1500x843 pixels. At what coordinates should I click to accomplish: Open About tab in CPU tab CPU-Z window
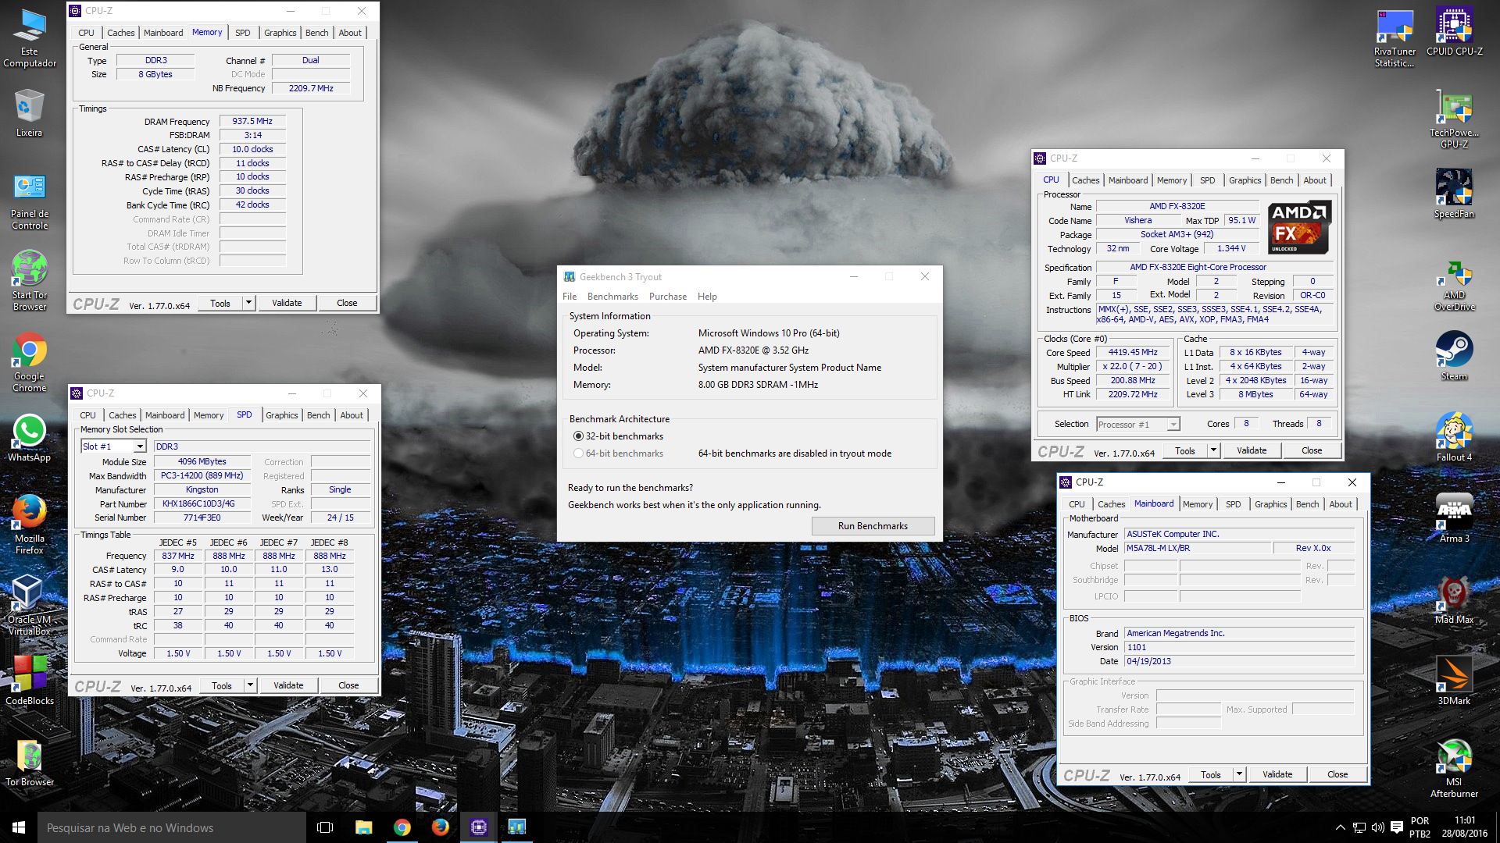[x=1315, y=180]
